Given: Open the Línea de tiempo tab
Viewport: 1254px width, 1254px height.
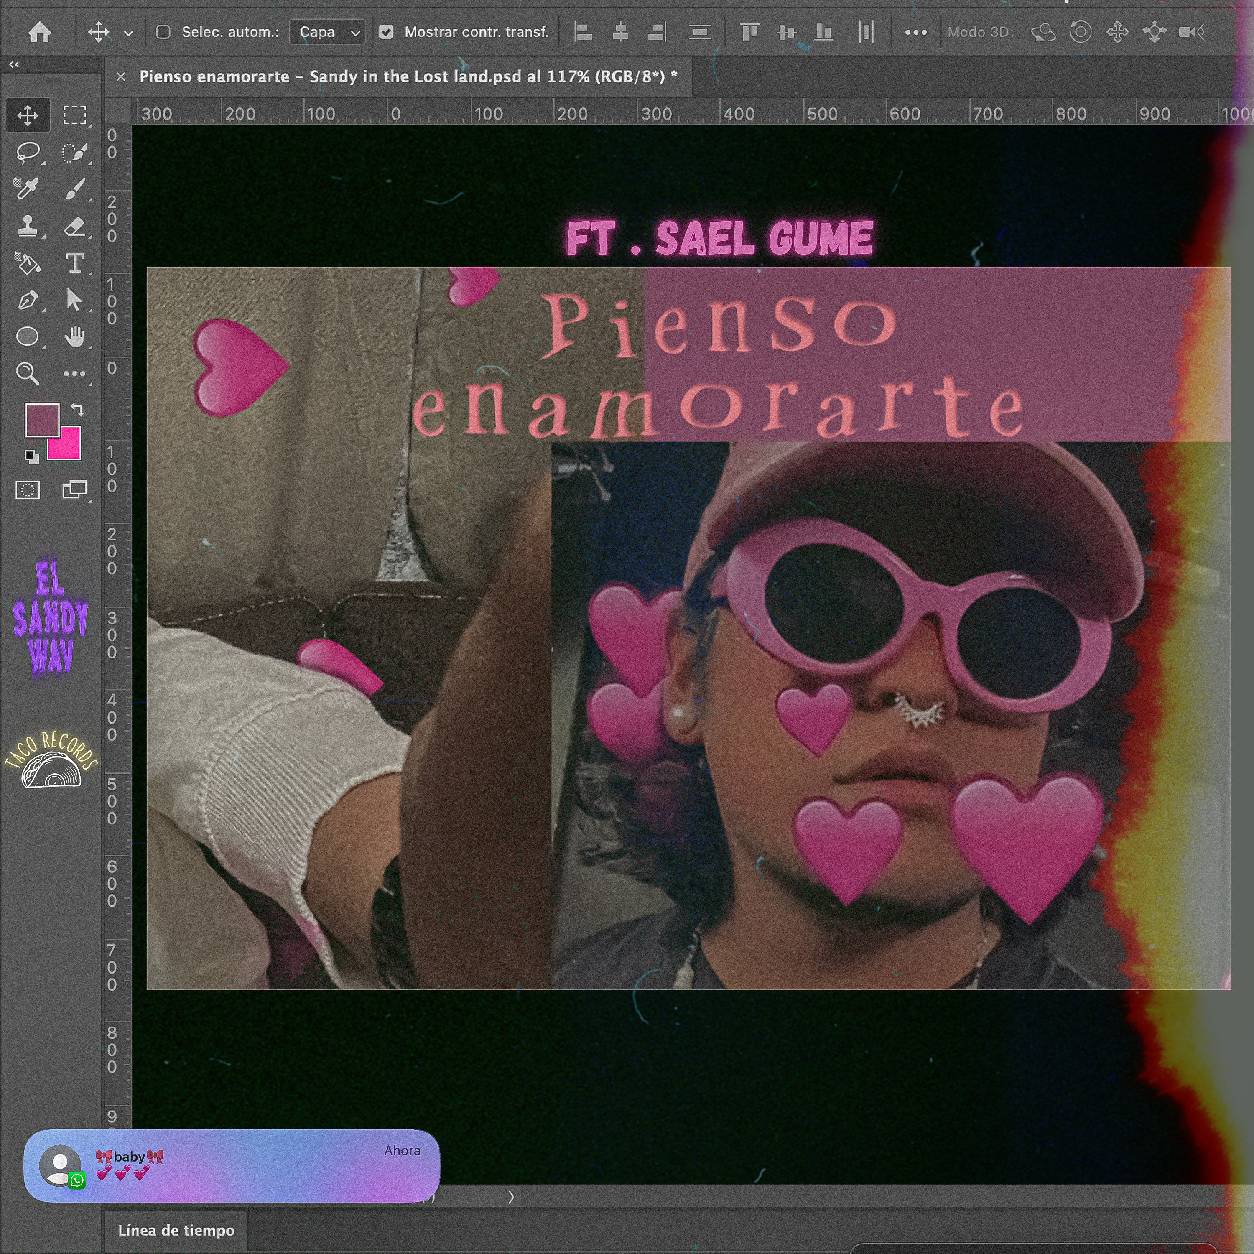Looking at the screenshot, I should click(176, 1231).
